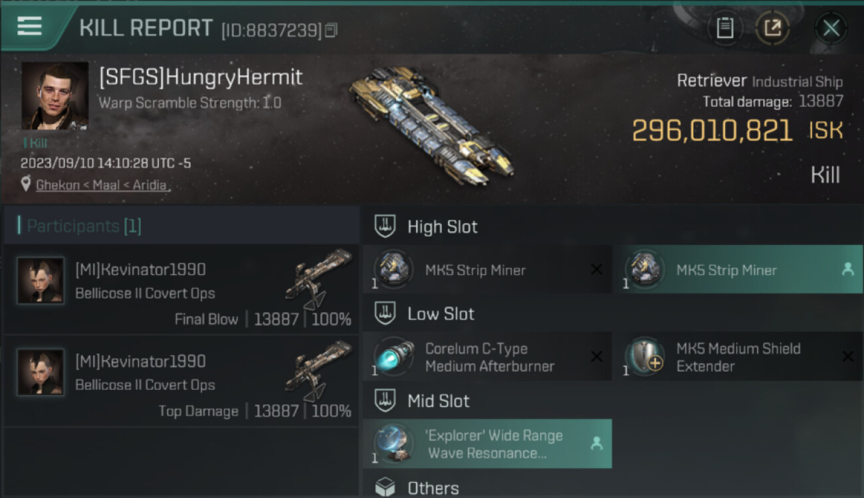Screen dimensions: 864x498
Task: Select the 'Explorer' Wide Range Wave Resonance item
Action: 487,444
